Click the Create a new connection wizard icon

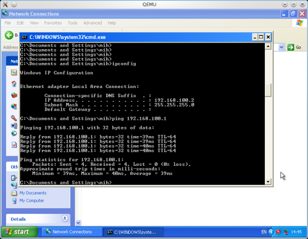coord(14,73)
